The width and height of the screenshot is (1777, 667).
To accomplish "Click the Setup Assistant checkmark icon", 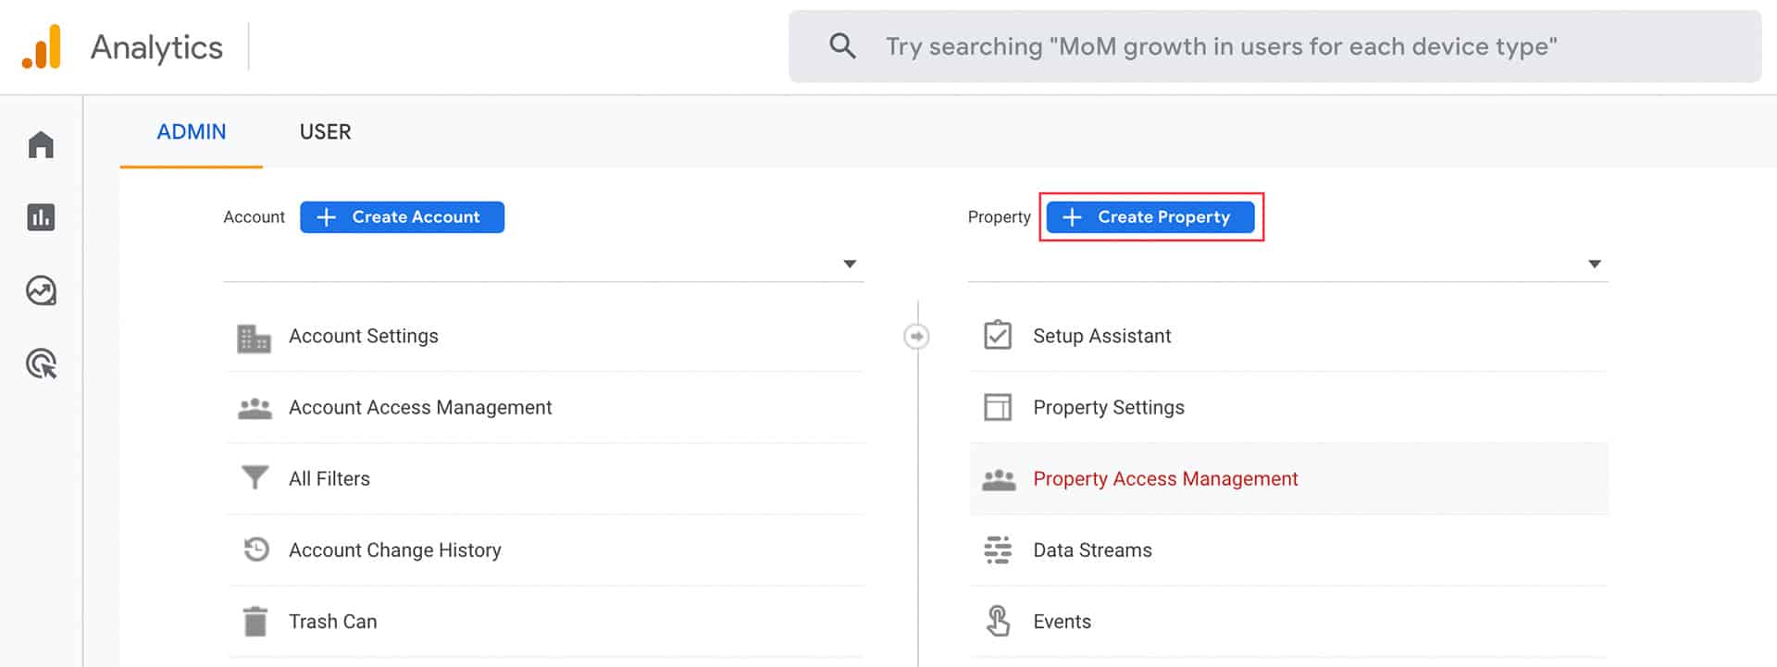I will pos(998,335).
